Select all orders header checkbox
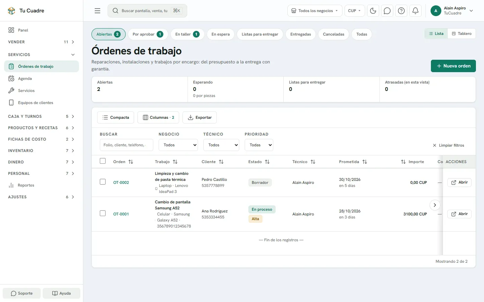 [103, 161]
